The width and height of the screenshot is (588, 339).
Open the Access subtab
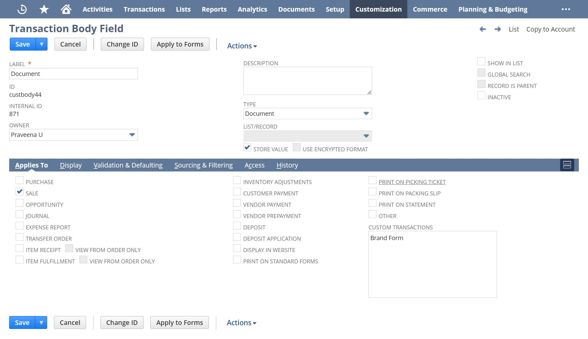[254, 165]
